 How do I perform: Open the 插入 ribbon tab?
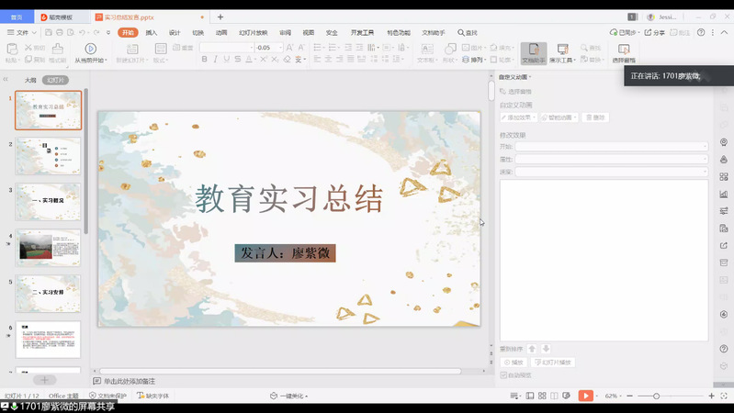[x=151, y=32]
